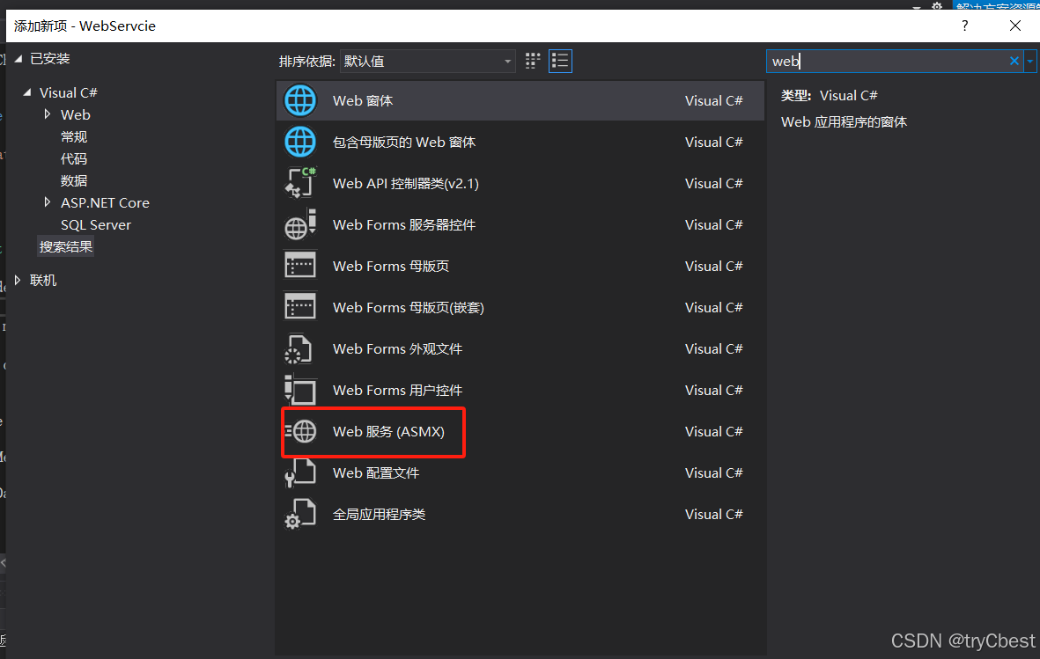Select the Web Forms 用户控件 icon
Screen dimensions: 1040x659
[299, 390]
